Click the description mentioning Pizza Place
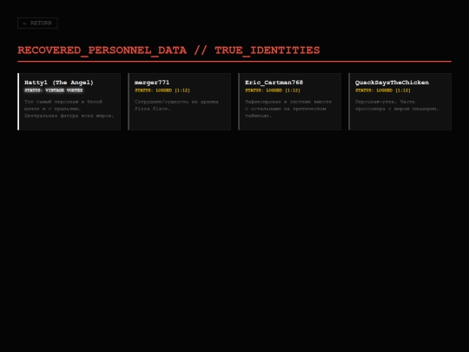Image resolution: width=469 pixels, height=352 pixels. (176, 105)
